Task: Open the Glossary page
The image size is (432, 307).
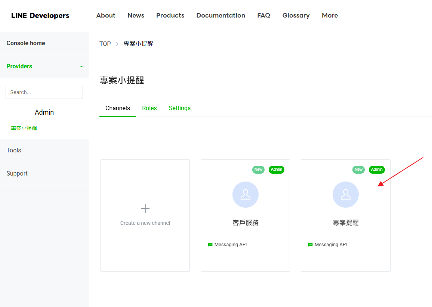Action: coord(296,15)
